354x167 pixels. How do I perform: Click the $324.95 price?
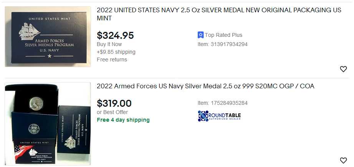[115, 36]
